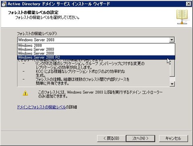This screenshot has height=146, width=193.
Task: Pick Windows Server 2008 in the list
Action: click(96, 53)
